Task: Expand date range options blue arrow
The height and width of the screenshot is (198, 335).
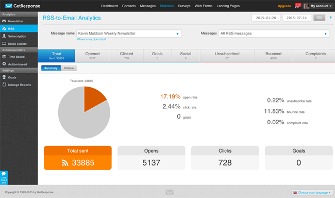Action: pos(330,18)
